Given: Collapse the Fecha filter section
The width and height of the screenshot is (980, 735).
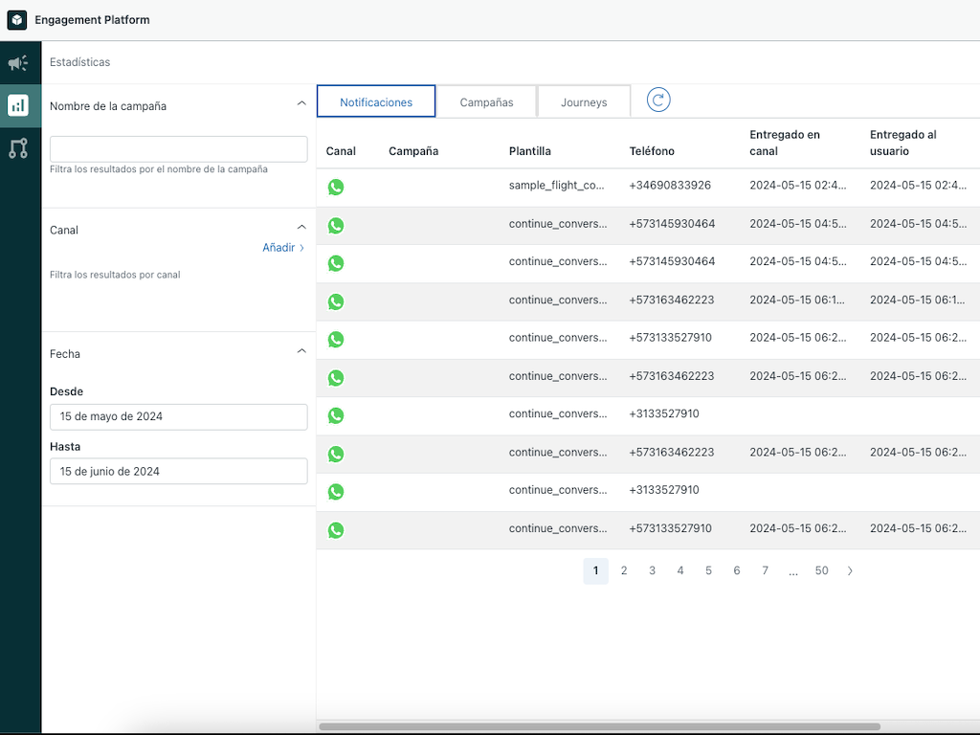Looking at the screenshot, I should coord(302,350).
